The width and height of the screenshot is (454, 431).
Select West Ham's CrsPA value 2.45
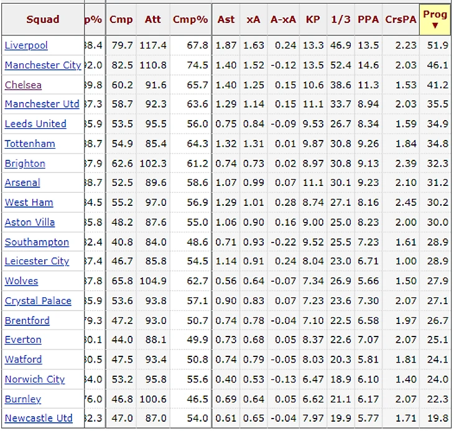click(406, 202)
